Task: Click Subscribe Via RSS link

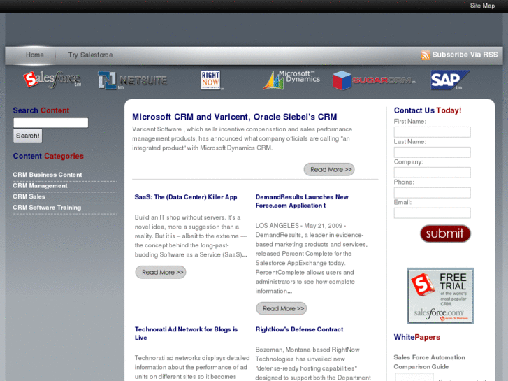Action: click(465, 55)
